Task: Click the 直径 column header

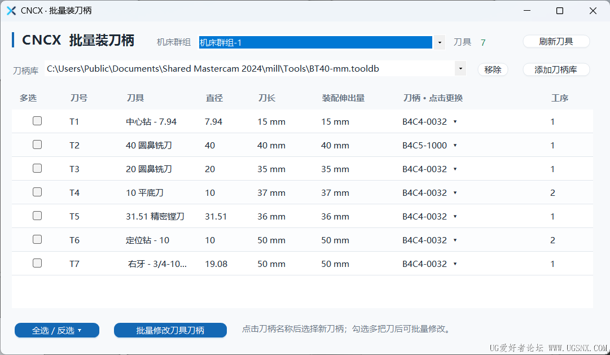Action: point(214,98)
